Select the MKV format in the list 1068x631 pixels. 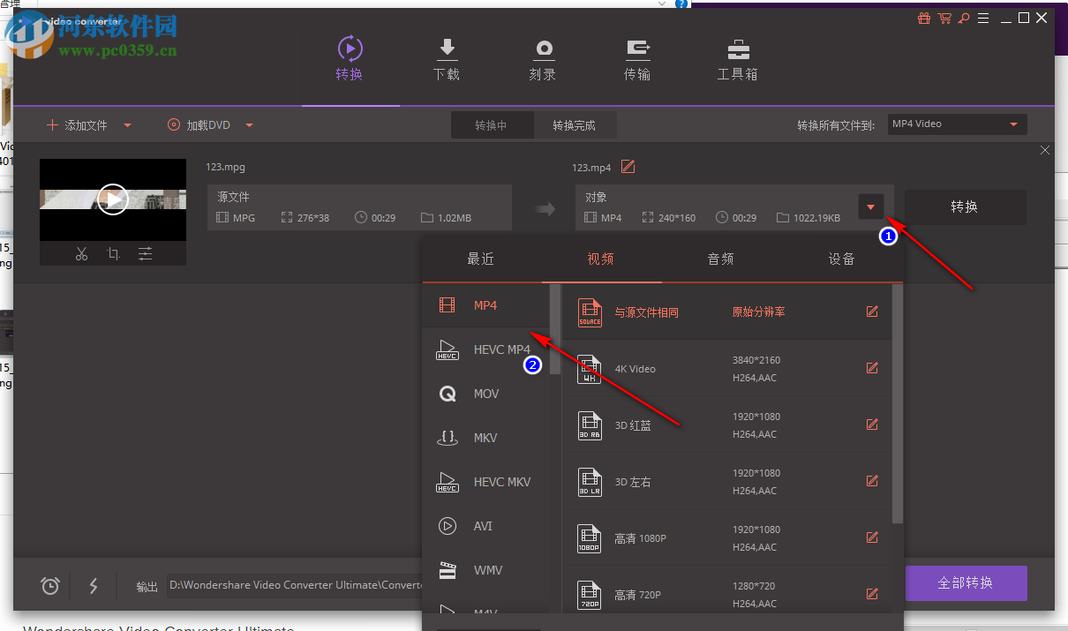click(485, 438)
